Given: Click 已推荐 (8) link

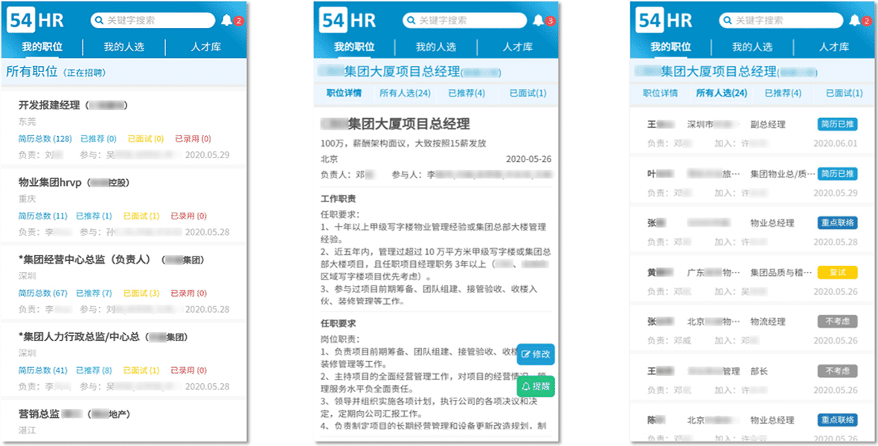Looking at the screenshot, I should click(94, 370).
